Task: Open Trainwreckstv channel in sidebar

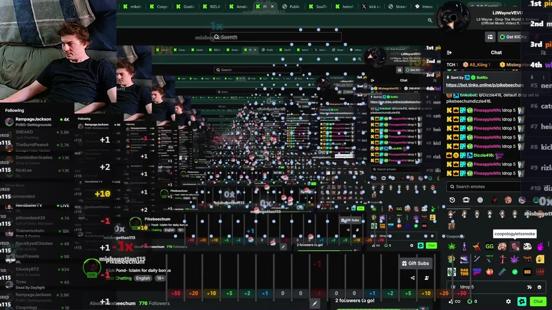Action: click(x=37, y=233)
